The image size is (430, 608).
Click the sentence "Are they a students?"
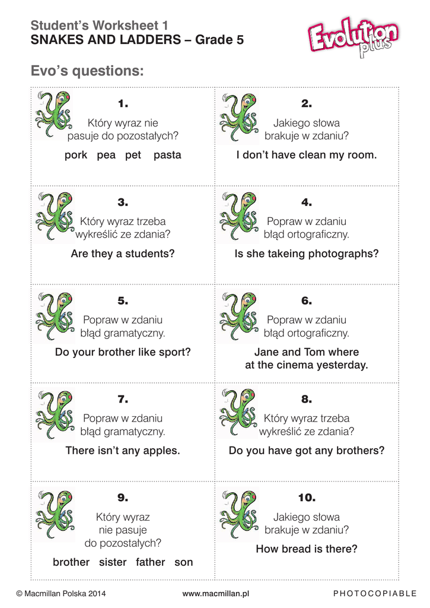[123, 254]
